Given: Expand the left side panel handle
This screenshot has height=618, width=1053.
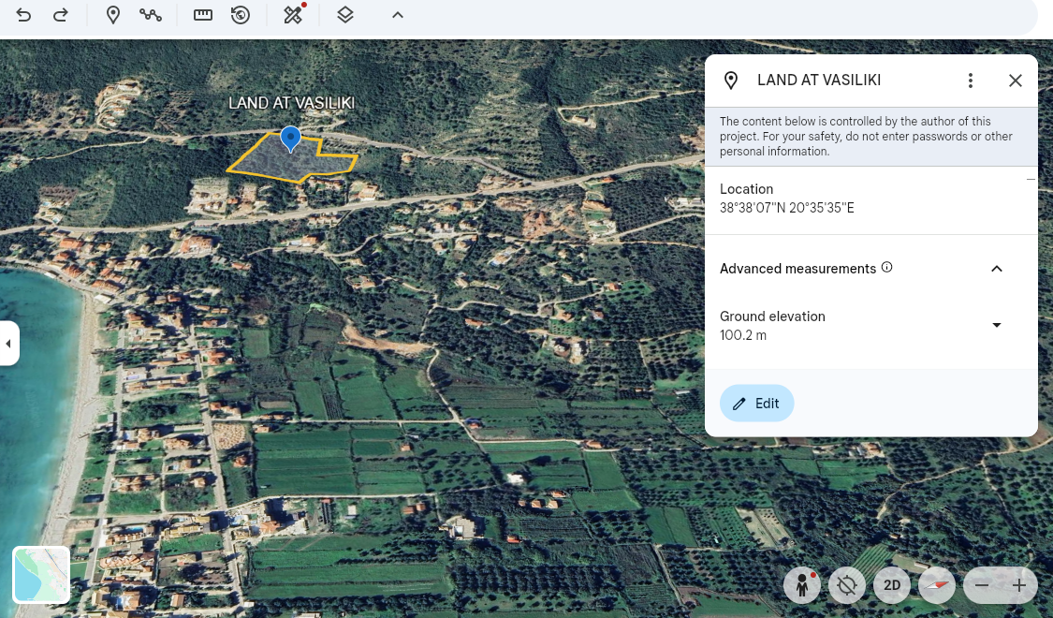Looking at the screenshot, I should point(8,344).
